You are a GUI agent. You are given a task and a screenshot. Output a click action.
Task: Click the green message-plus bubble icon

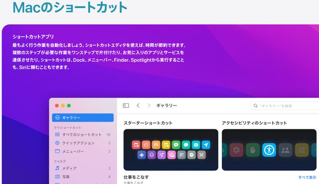176,145
